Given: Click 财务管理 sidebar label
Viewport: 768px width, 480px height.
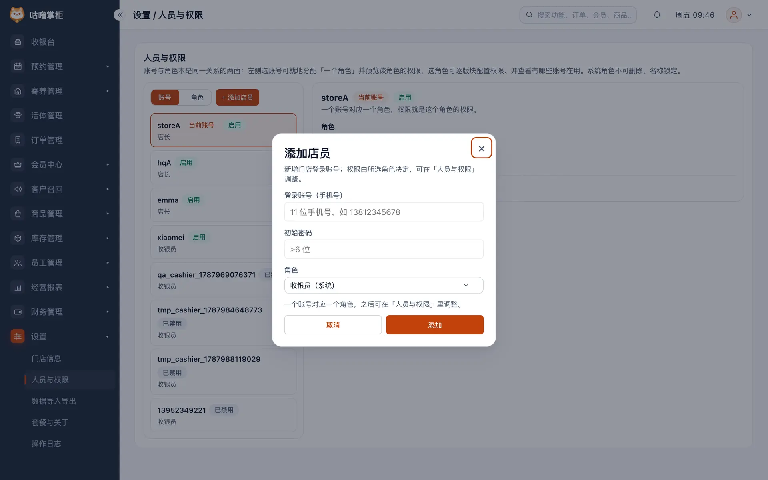Looking at the screenshot, I should click(x=47, y=312).
